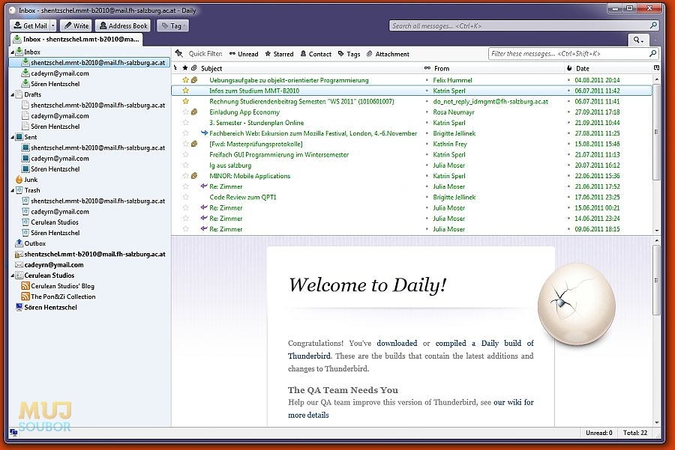675x450 pixels.
Task: Click the preview pane vertical scrollbar thumb
Action: tap(656, 281)
